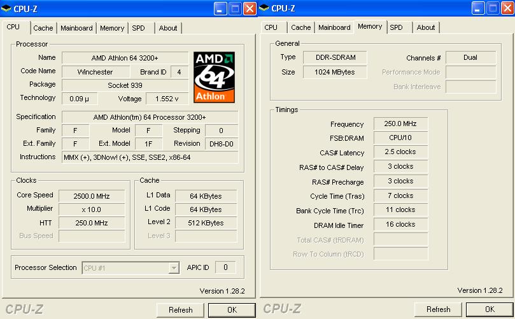The width and height of the screenshot is (515, 319).
Task: Open the Processor Selection CPU #1 dropdown
Action: tap(131, 268)
